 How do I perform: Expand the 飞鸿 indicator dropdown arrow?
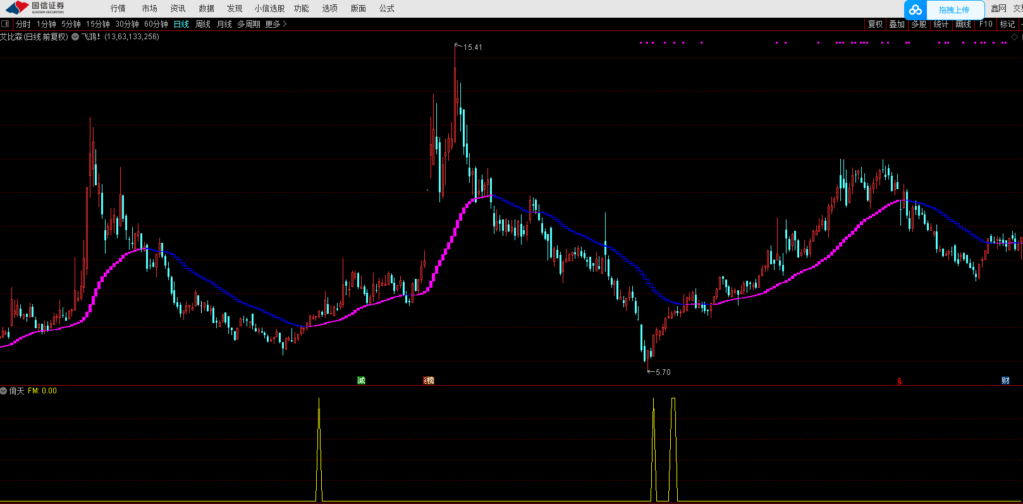tap(75, 37)
